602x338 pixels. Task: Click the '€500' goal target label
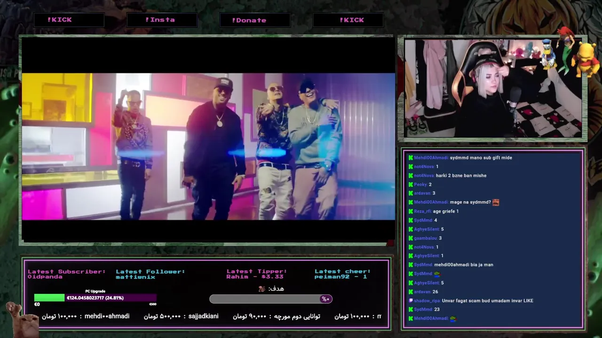pos(152,304)
